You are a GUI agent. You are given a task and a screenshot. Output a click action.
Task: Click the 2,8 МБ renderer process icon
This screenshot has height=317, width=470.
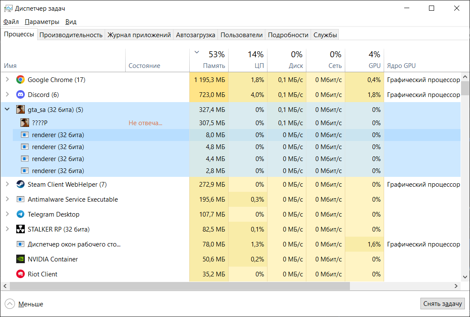(x=25, y=171)
